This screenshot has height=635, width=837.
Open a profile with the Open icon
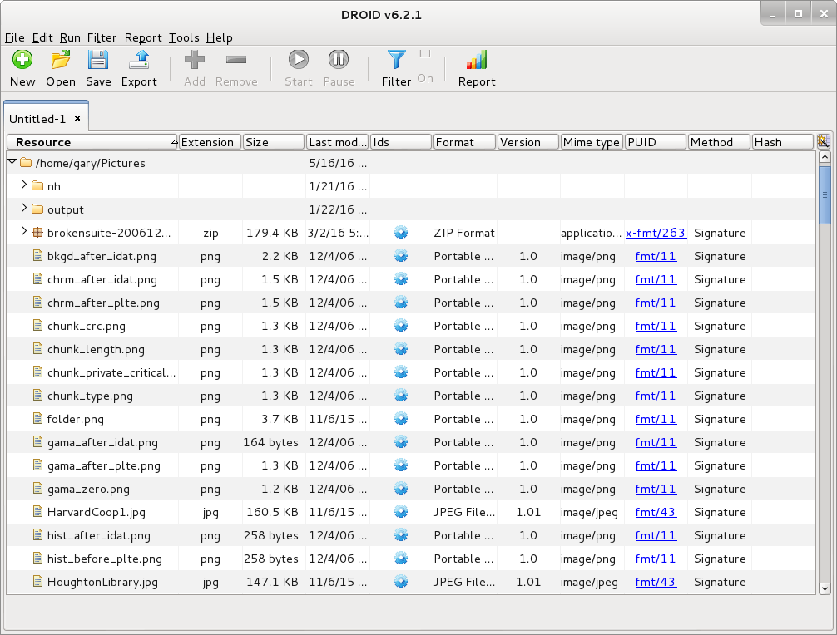point(60,61)
